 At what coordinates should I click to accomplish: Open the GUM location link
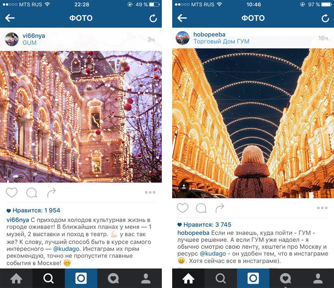tap(29, 43)
